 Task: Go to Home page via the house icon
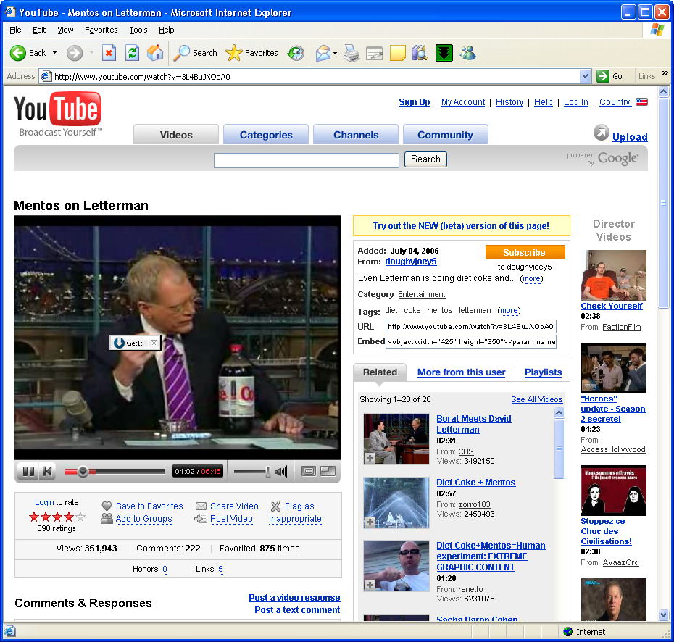click(155, 54)
